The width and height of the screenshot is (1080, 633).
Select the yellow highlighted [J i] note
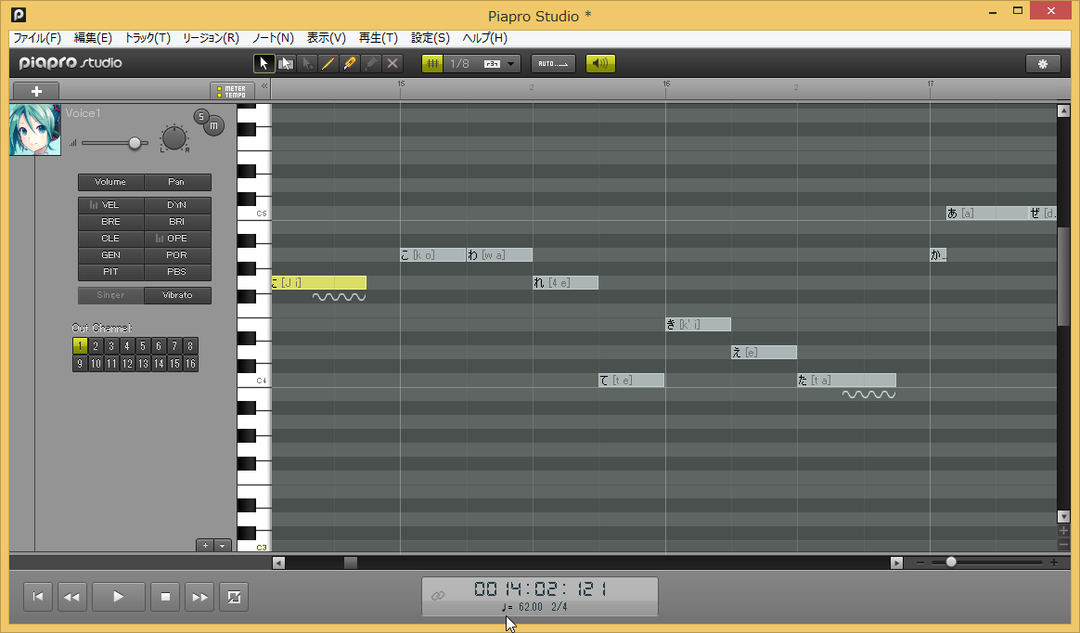pyautogui.click(x=319, y=282)
